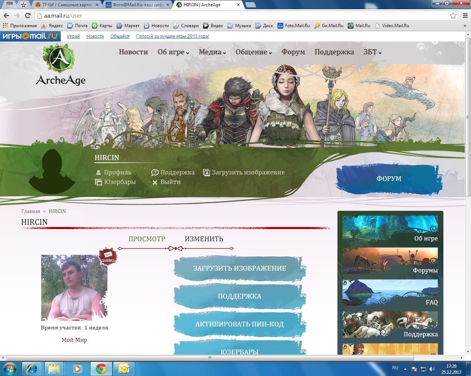Open the Новости navigation item

click(x=133, y=52)
